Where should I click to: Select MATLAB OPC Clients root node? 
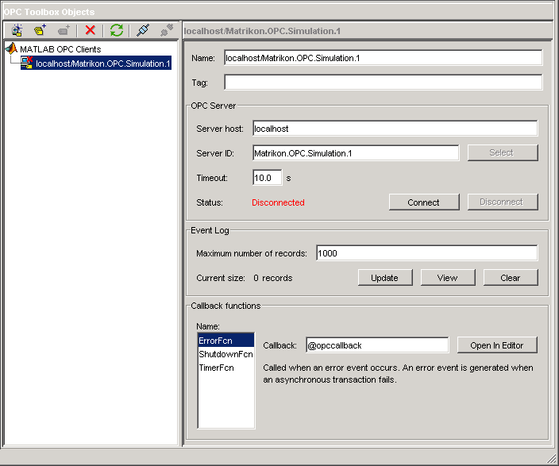[x=60, y=49]
